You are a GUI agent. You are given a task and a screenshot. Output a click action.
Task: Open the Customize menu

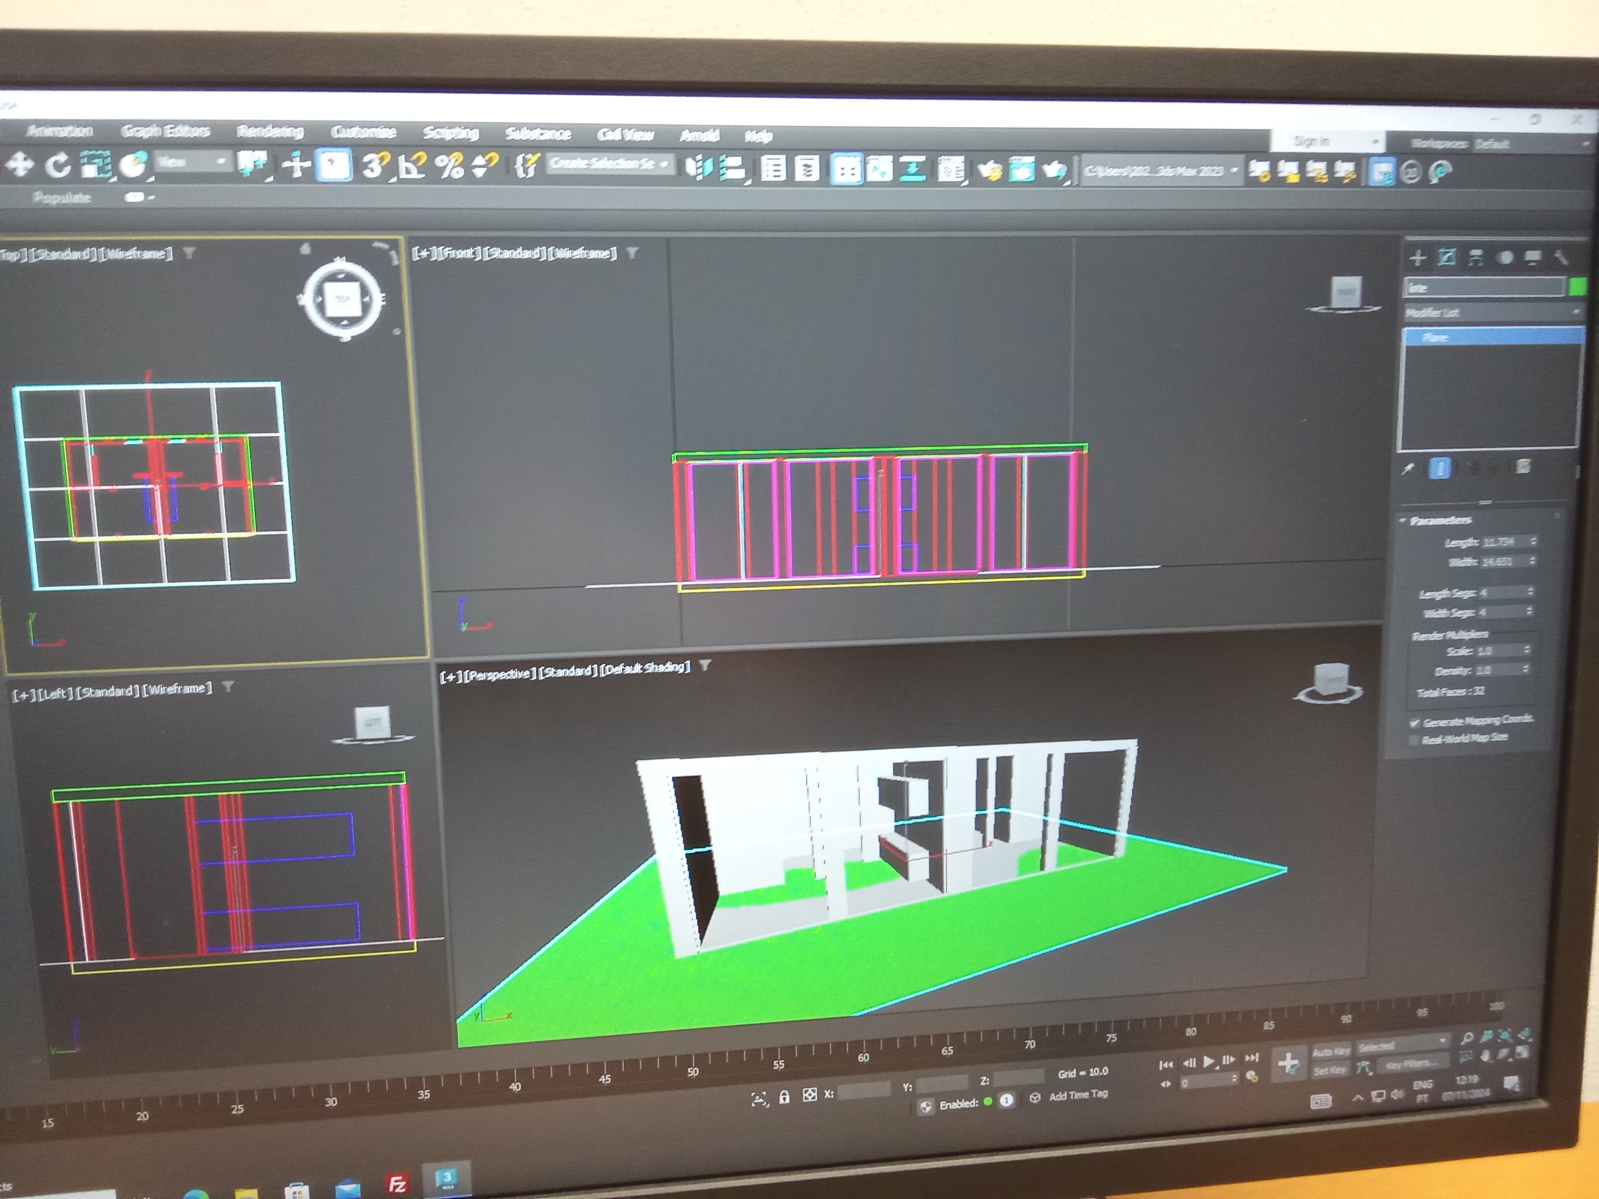363,132
